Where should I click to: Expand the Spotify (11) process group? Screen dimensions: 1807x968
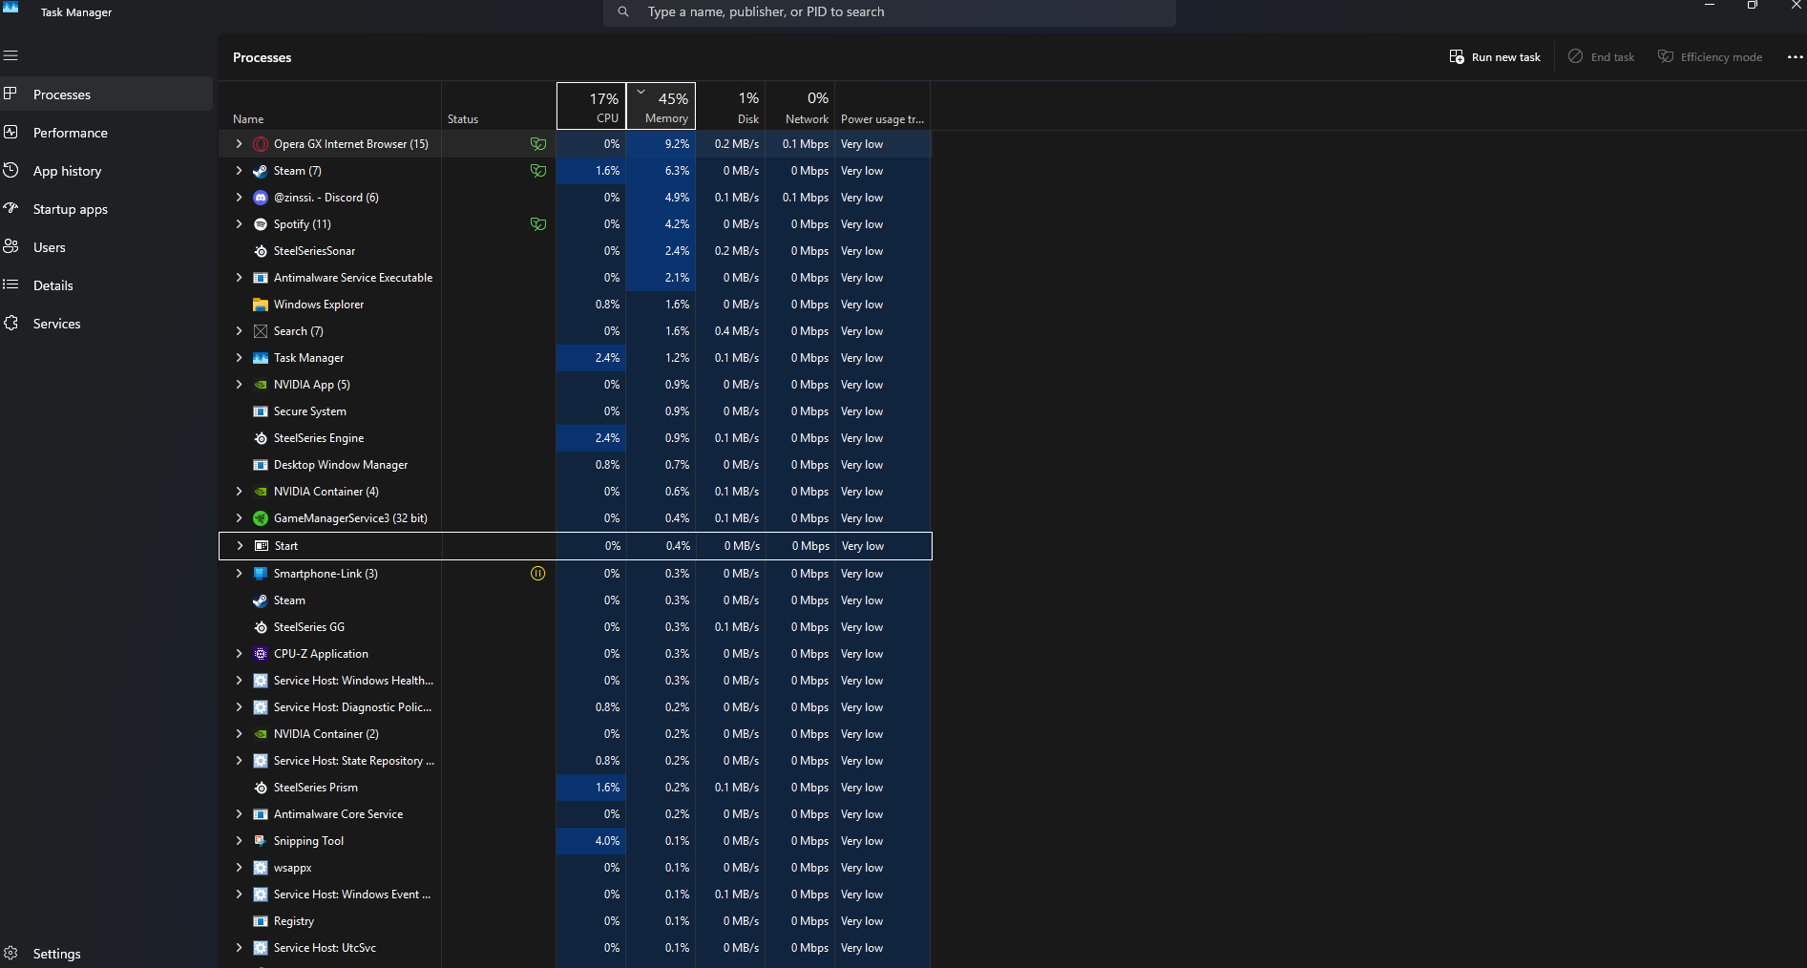(239, 224)
